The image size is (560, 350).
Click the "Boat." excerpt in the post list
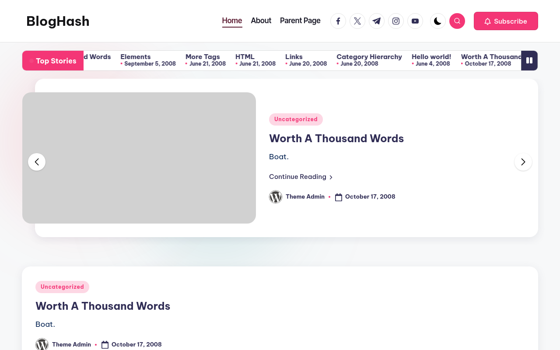coord(45,324)
